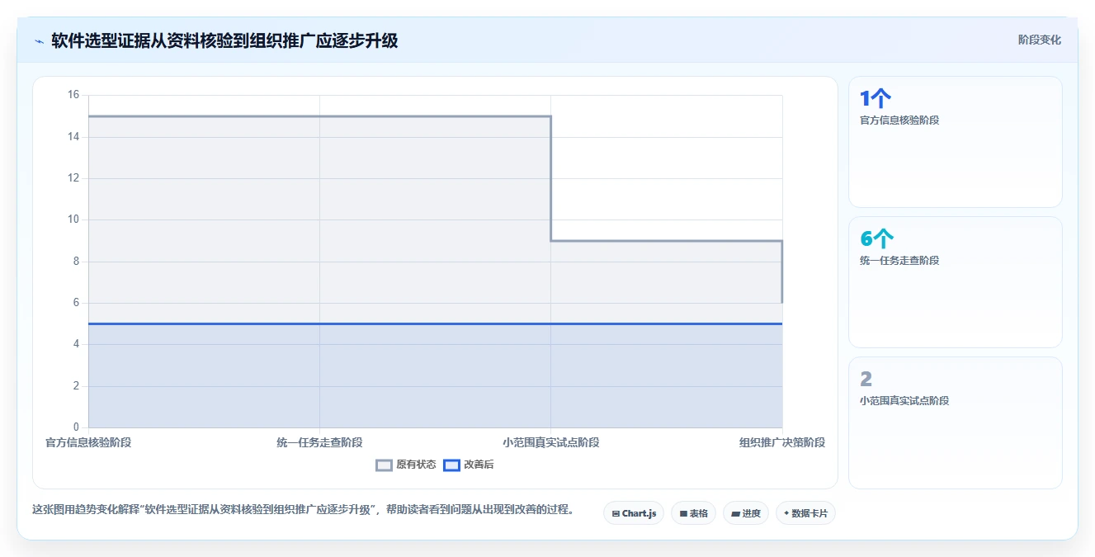Open the 1个 官方信息核验阶段 card

click(x=956, y=142)
